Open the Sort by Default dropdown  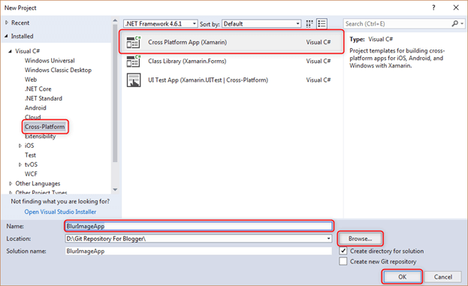[261, 23]
